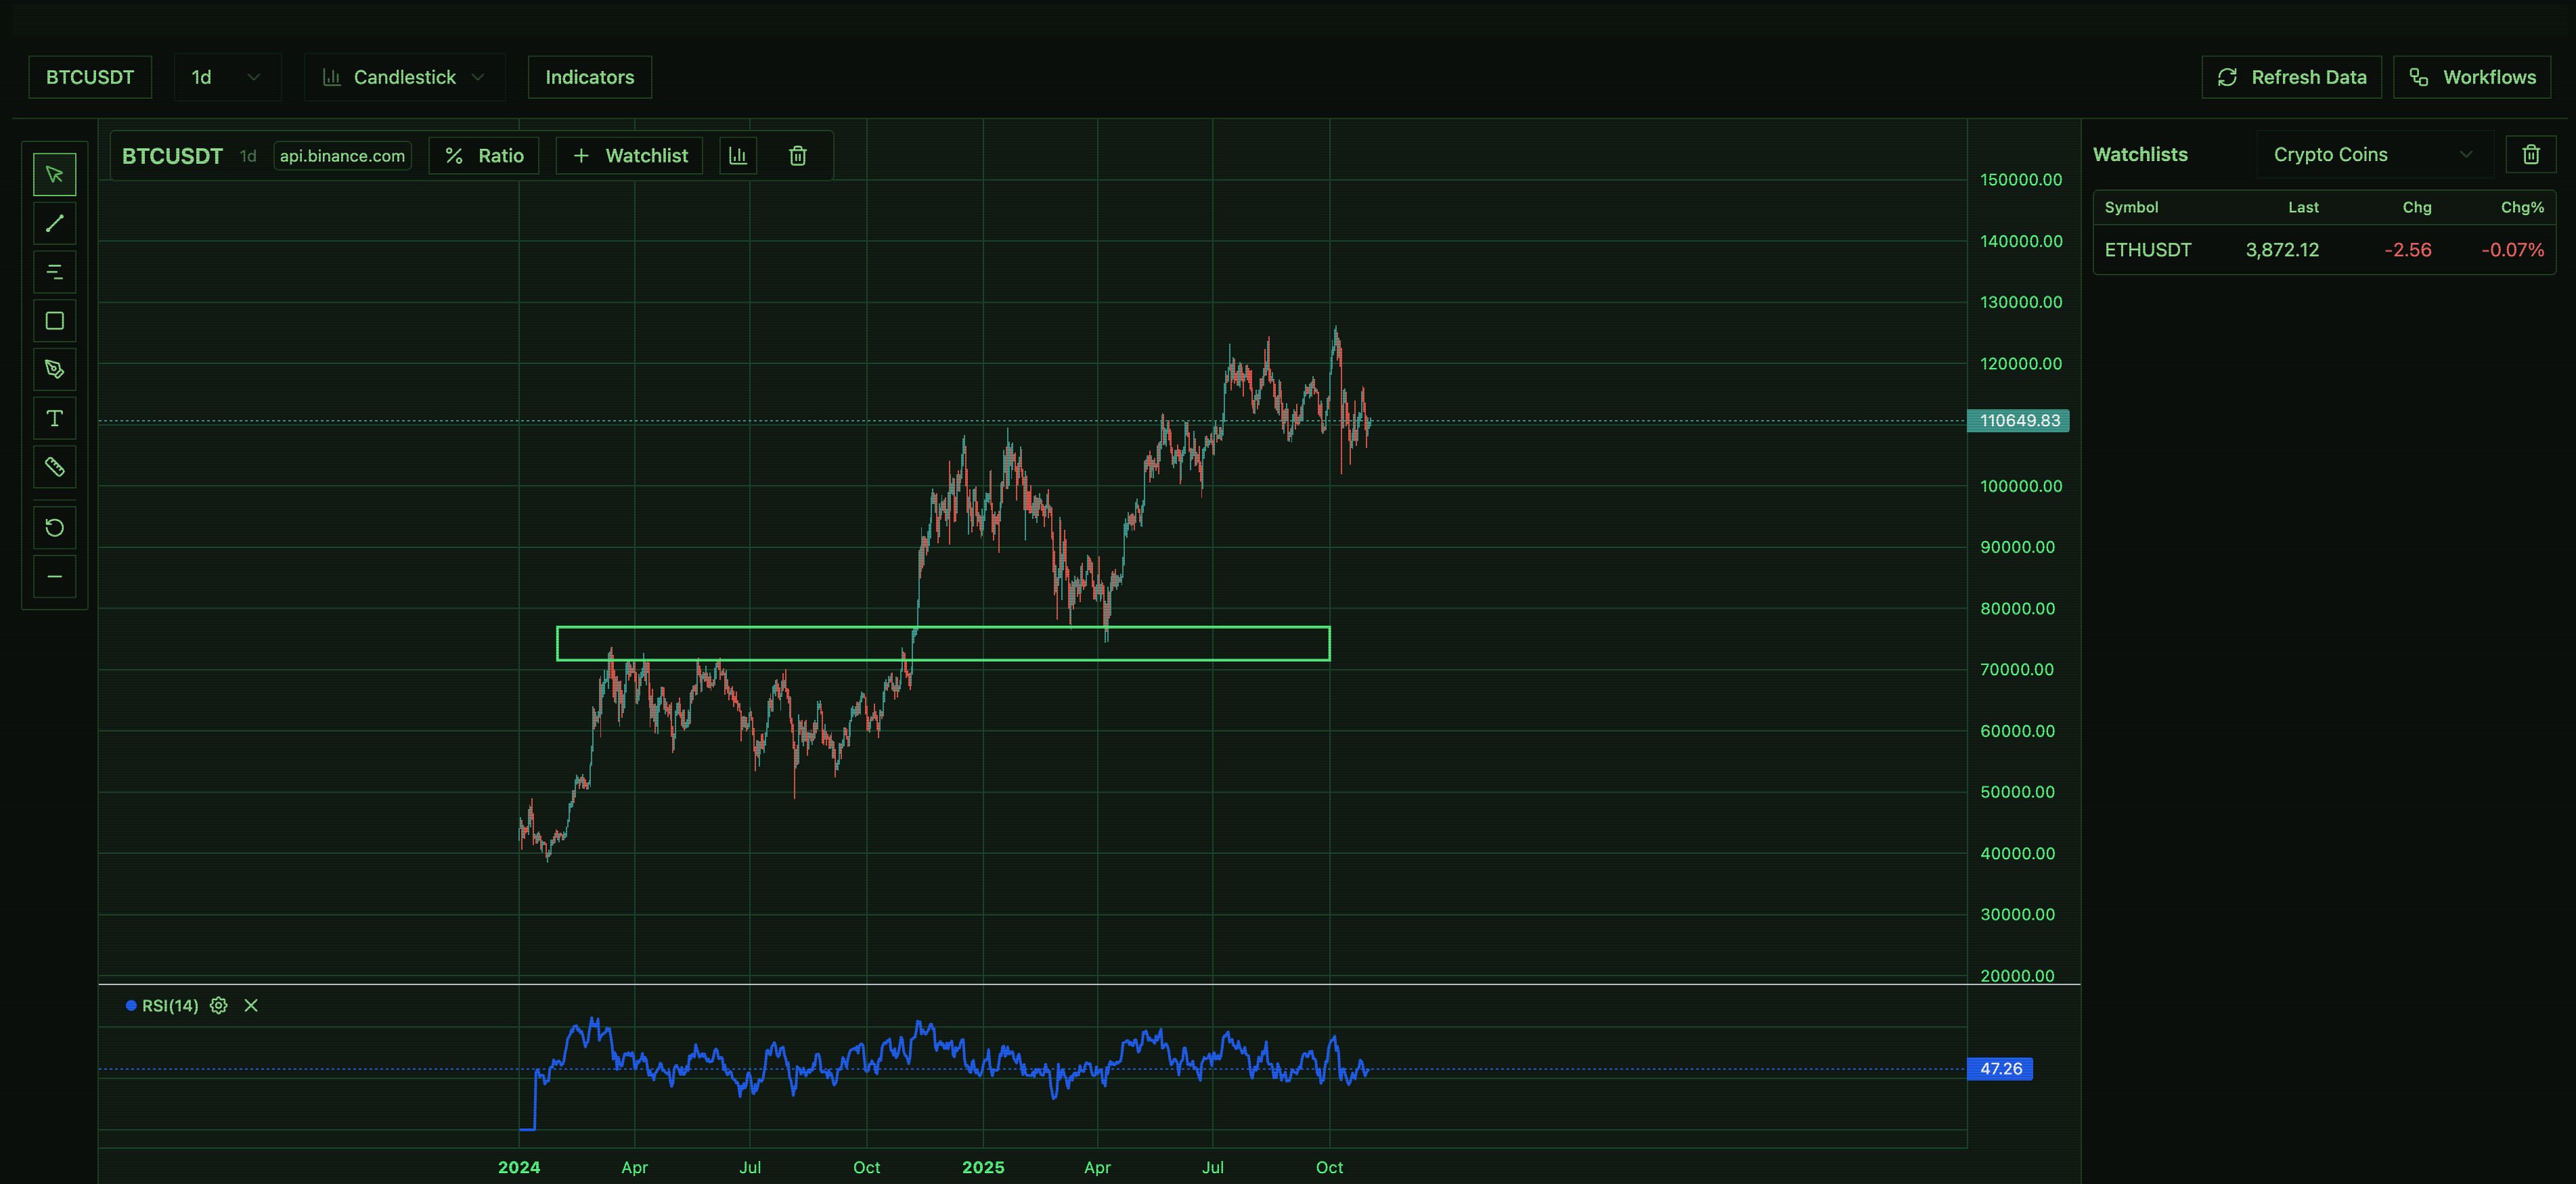This screenshot has height=1184, width=2576.
Task: Open the Indicators menu
Action: (x=589, y=77)
